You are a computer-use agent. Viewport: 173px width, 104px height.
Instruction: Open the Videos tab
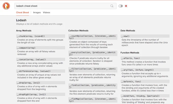[47, 12]
